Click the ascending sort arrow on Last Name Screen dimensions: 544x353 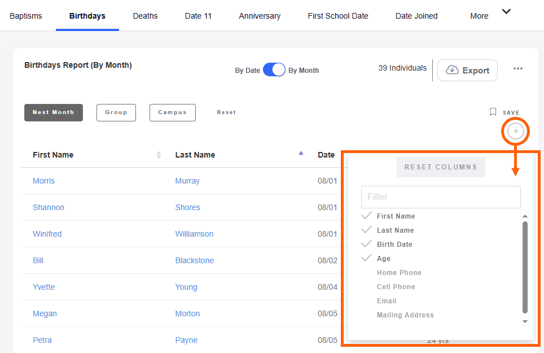click(301, 152)
